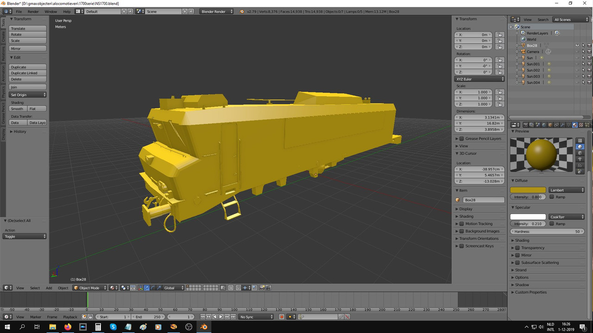Open the timeline Marker menu

[x=36, y=317]
